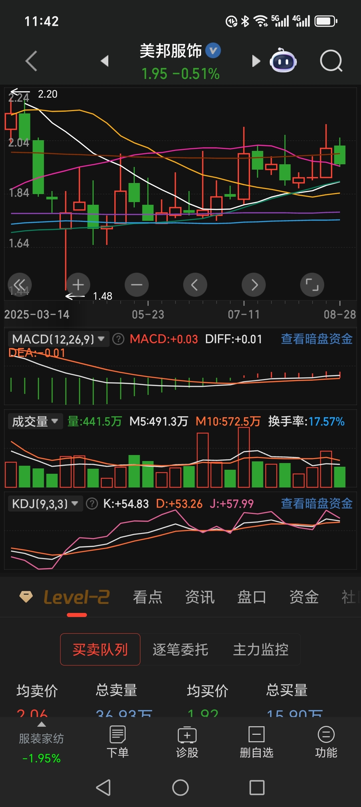This screenshot has height=807, width=361.
Task: Tap the 总卖量 column header
Action: [x=116, y=690]
